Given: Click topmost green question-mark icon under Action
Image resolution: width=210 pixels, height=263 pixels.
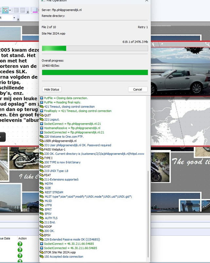Looking at the screenshot, I should click(x=20, y=244).
